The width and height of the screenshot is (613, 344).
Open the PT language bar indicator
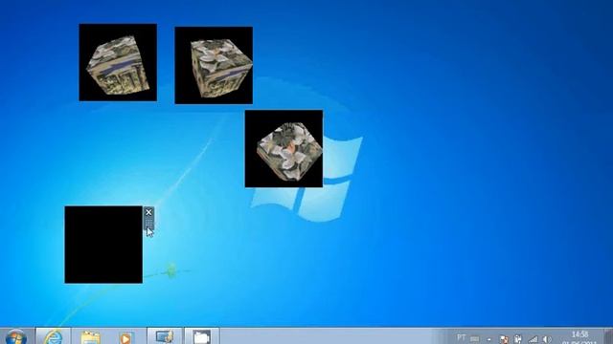pos(462,337)
